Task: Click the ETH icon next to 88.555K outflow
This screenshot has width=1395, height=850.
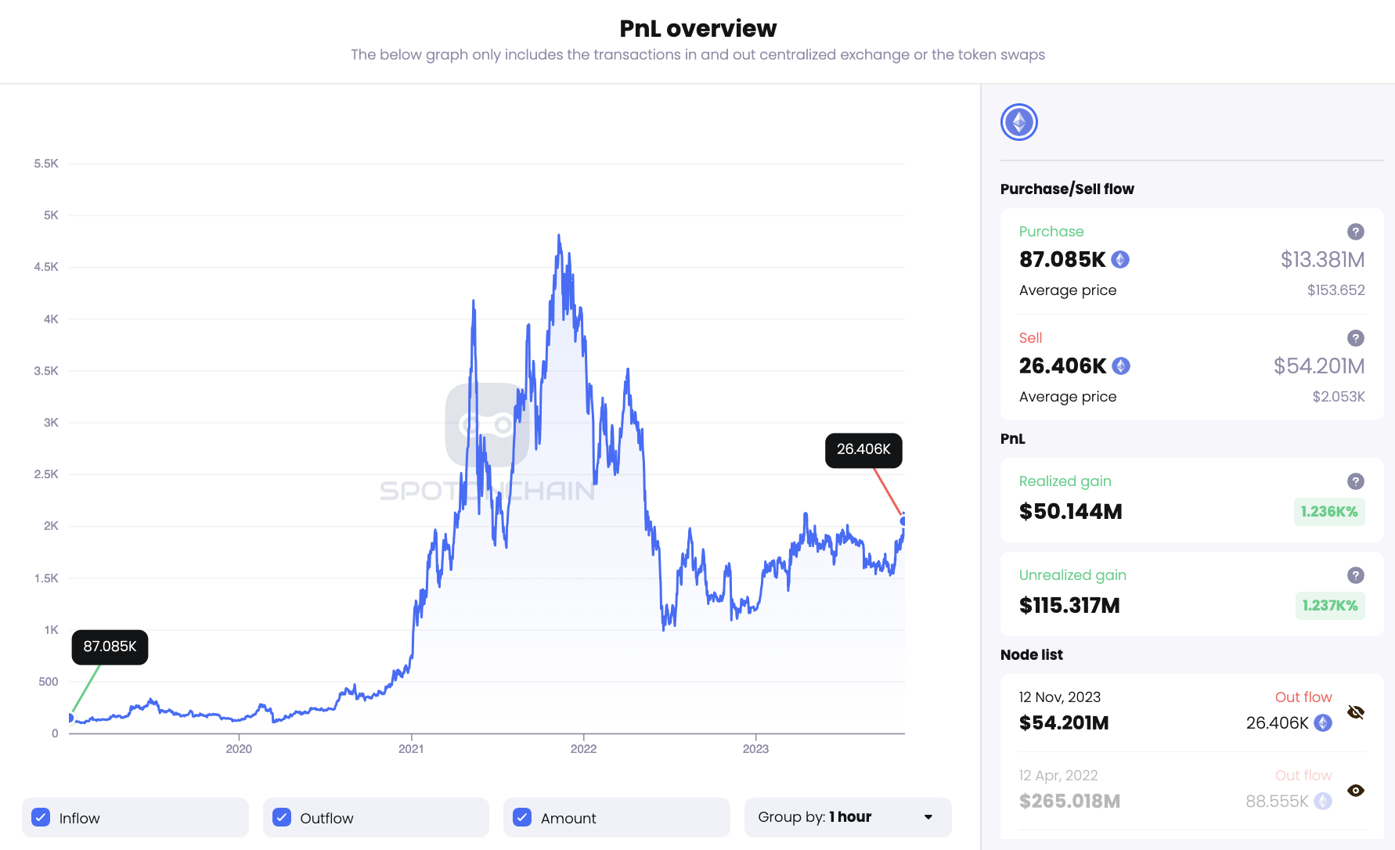Action: [x=1323, y=801]
